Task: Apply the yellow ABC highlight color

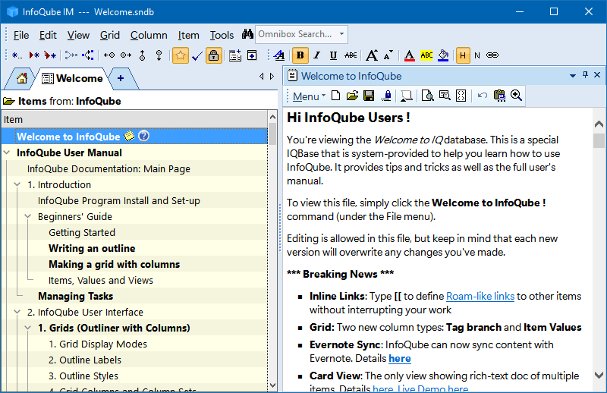Action: [x=426, y=55]
